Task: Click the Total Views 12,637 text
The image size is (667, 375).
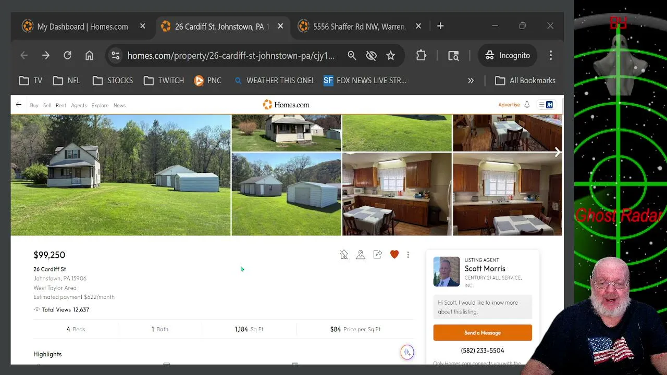Action: pyautogui.click(x=61, y=309)
